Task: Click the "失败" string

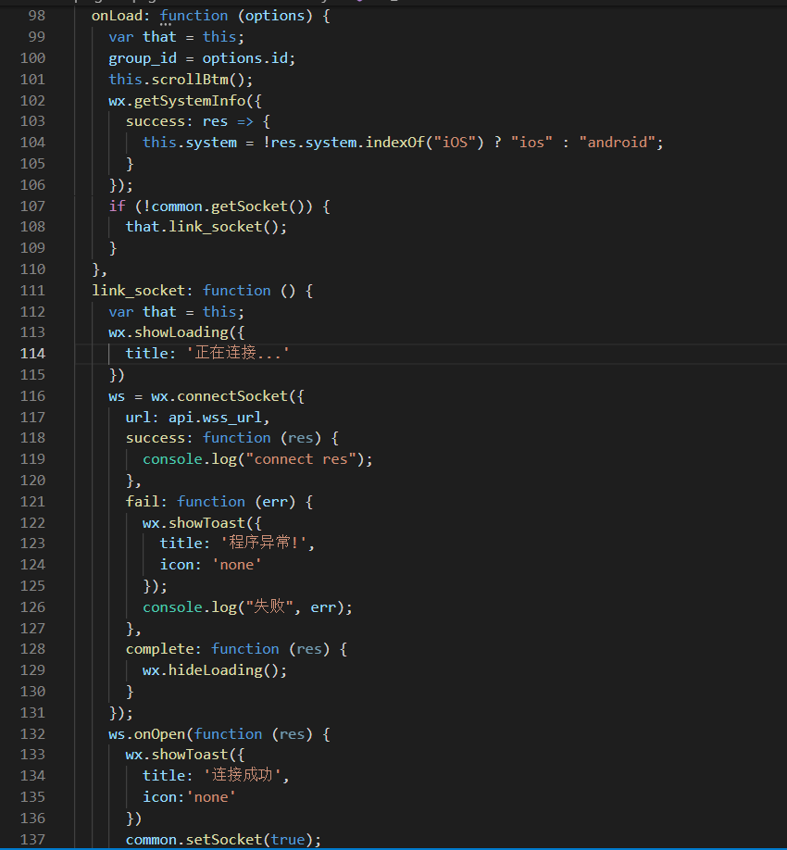Action: coord(270,606)
